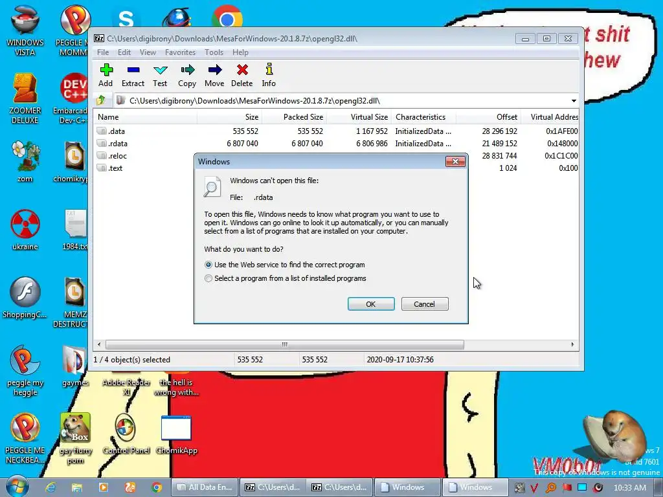Open the ukraine desktop icon
Screen dimensions: 663x497
tap(25, 230)
